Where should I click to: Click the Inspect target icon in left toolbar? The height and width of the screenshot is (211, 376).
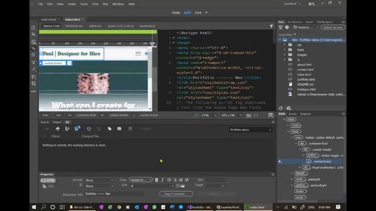point(33,55)
